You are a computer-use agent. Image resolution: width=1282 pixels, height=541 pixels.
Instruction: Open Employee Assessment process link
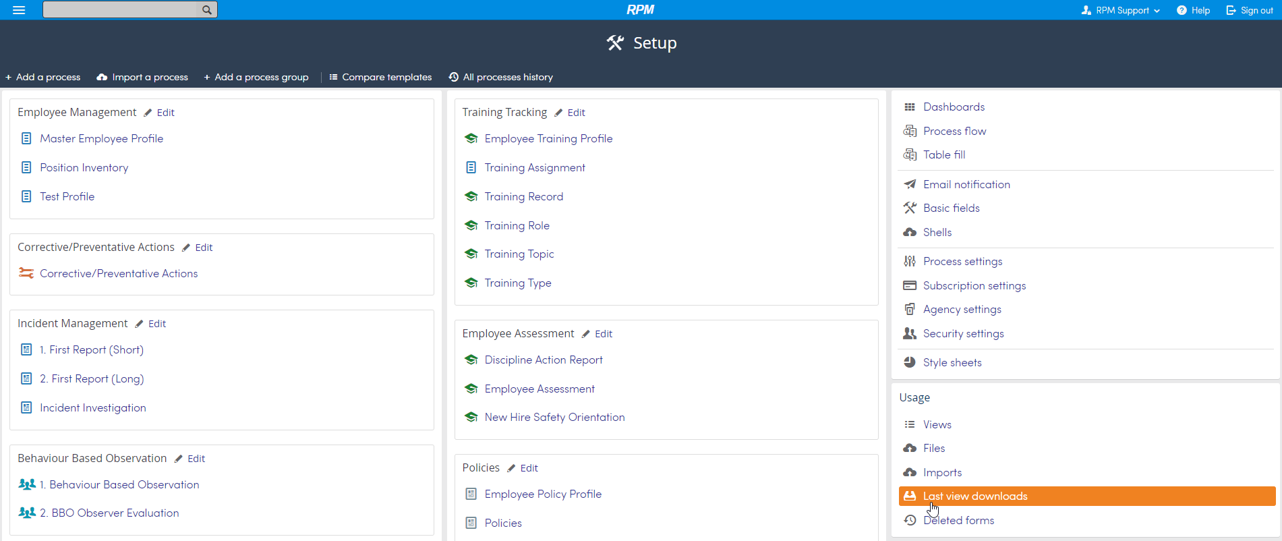(x=540, y=389)
